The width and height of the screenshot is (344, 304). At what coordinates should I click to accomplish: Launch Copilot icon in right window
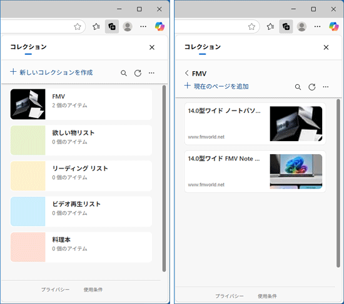(334, 26)
